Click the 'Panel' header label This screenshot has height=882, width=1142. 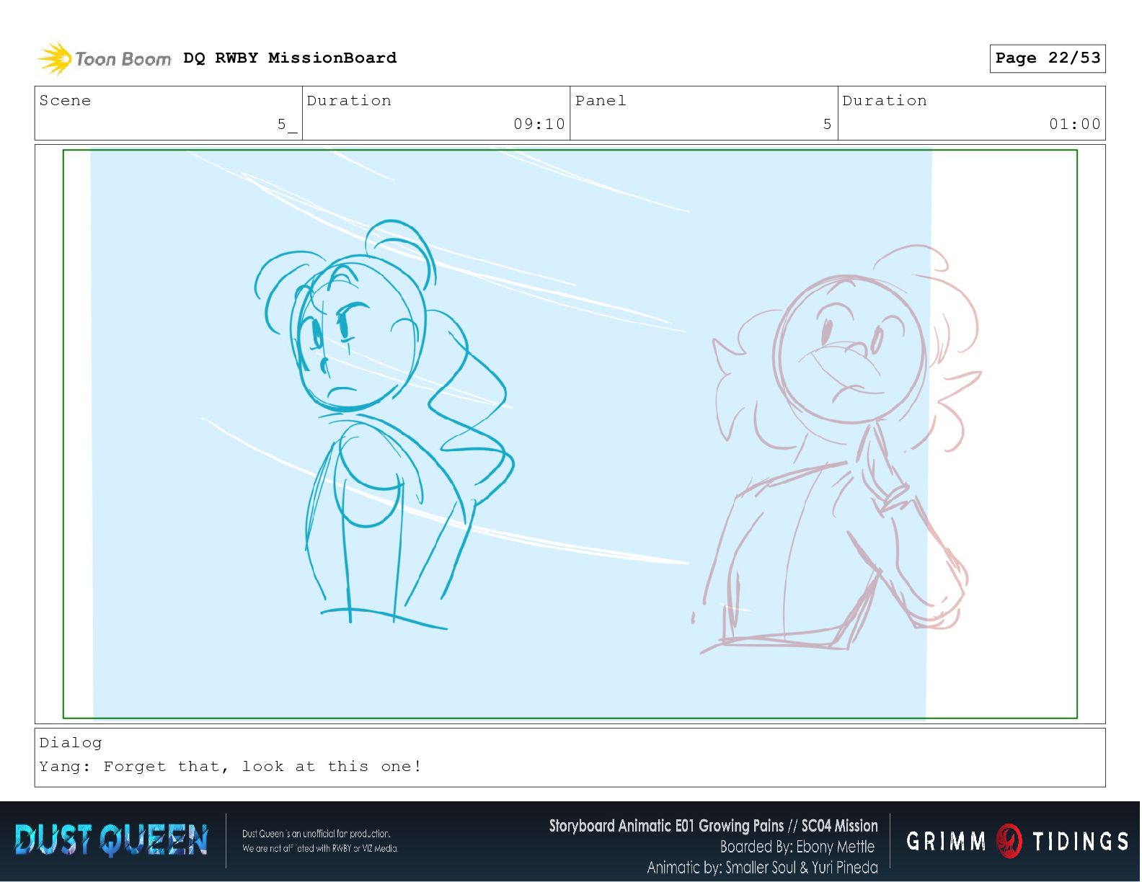point(601,100)
